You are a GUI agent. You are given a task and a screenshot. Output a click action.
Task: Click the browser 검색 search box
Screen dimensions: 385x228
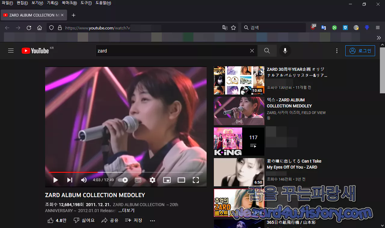pos(273,28)
